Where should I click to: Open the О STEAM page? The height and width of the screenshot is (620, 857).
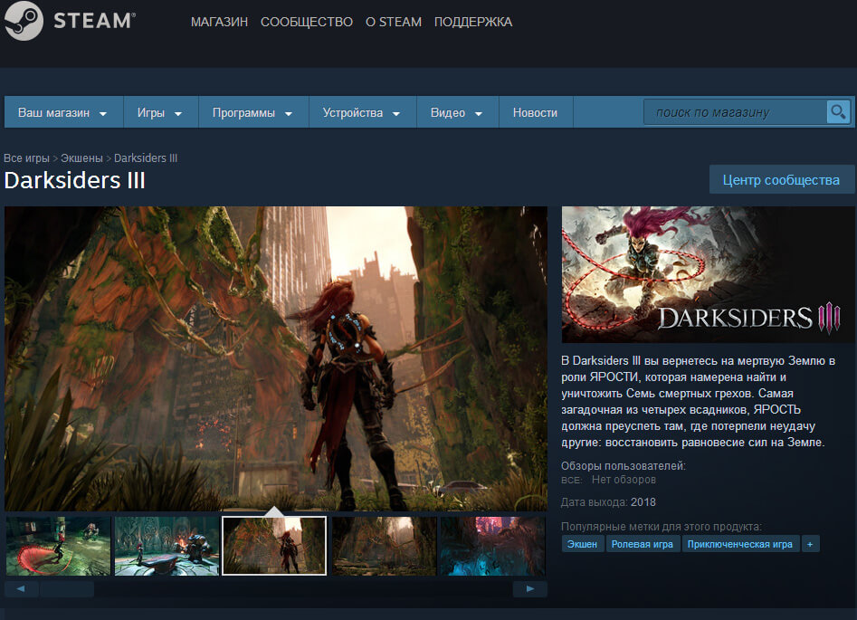(394, 22)
